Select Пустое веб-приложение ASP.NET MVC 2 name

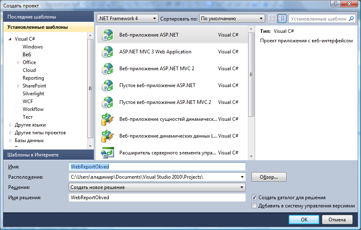[x=165, y=102]
